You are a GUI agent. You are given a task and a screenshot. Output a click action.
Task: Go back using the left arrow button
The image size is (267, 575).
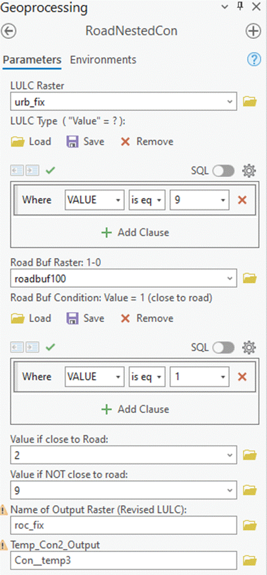point(9,31)
